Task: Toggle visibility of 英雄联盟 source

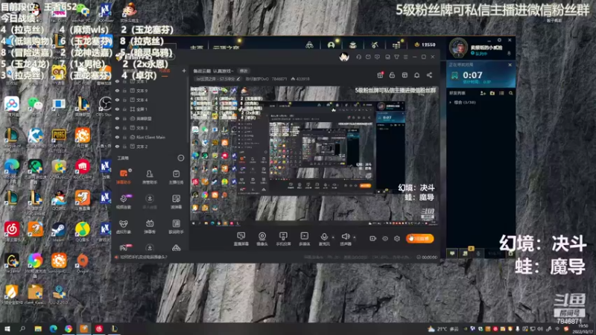Action: click(x=118, y=118)
